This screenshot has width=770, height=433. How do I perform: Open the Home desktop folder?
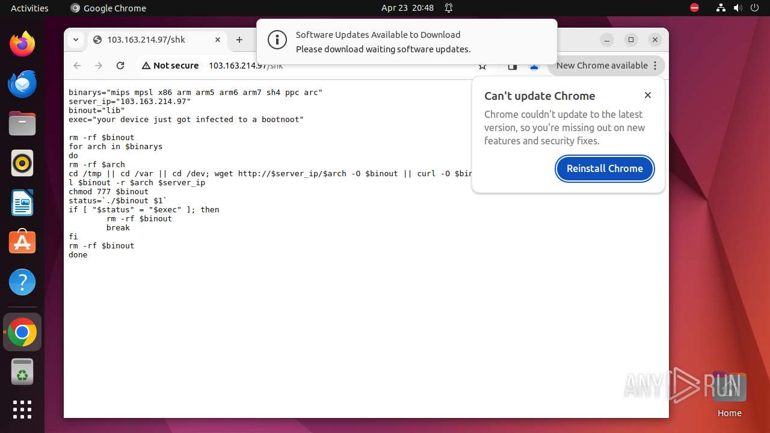pyautogui.click(x=729, y=394)
